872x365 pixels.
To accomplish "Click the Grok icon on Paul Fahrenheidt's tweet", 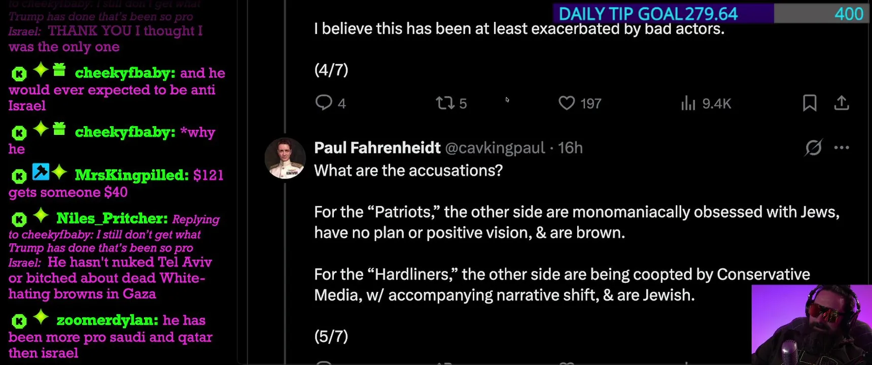I will (813, 148).
